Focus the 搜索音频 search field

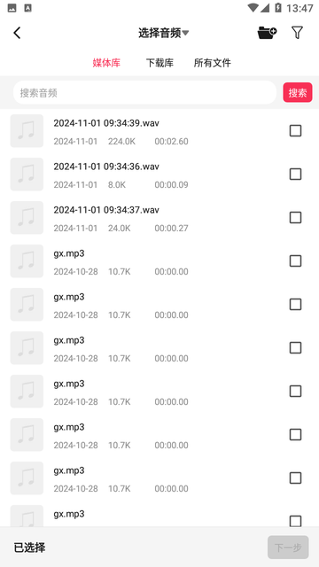point(144,92)
